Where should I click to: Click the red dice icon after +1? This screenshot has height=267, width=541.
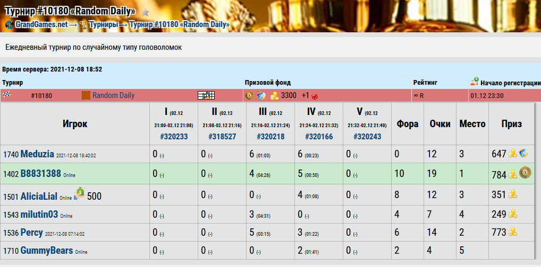(314, 96)
